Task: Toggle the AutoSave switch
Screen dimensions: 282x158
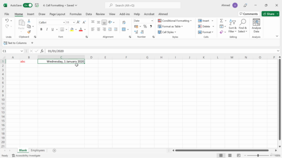Action: [27, 5]
